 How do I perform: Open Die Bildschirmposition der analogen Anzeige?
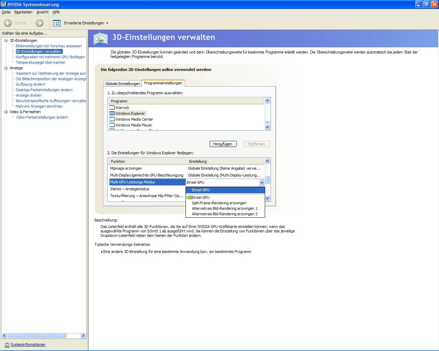click(x=51, y=79)
